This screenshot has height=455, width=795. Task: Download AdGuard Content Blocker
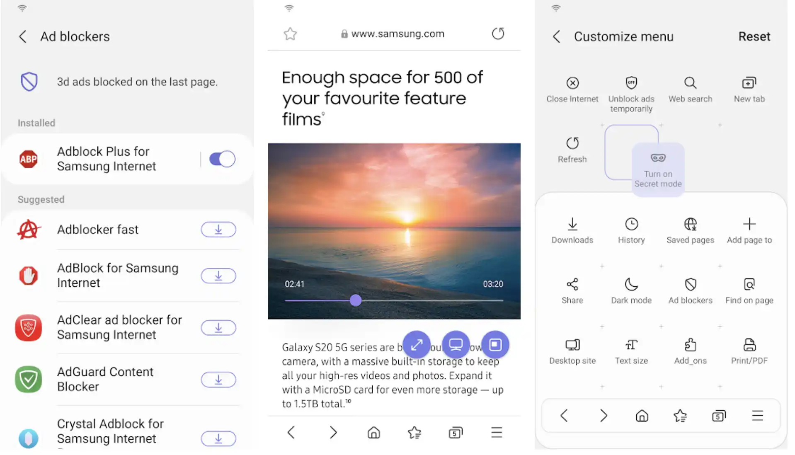click(x=218, y=380)
